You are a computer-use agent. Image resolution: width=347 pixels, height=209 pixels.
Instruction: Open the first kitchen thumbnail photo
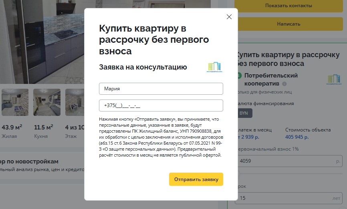pyautogui.click(x=15, y=102)
